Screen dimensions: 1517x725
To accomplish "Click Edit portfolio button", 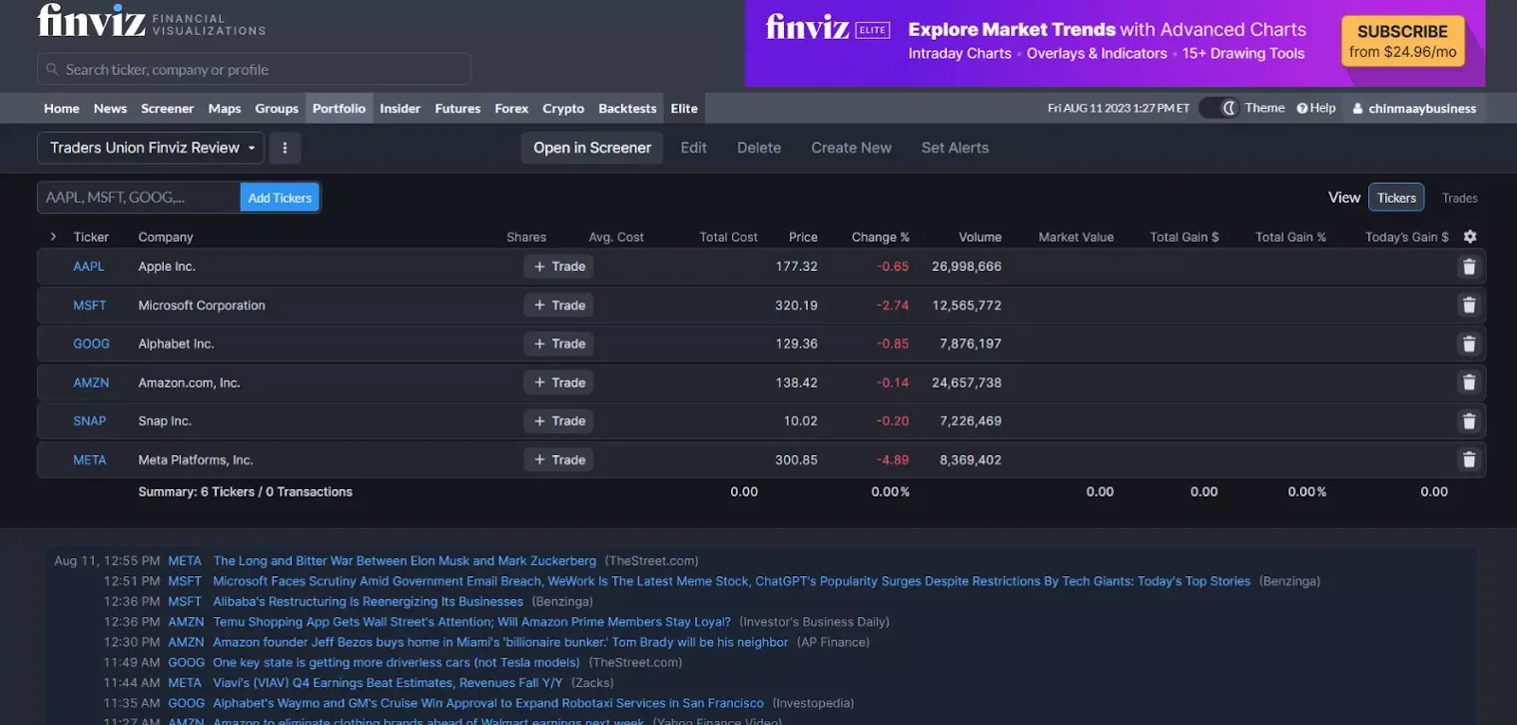I will 693,148.
